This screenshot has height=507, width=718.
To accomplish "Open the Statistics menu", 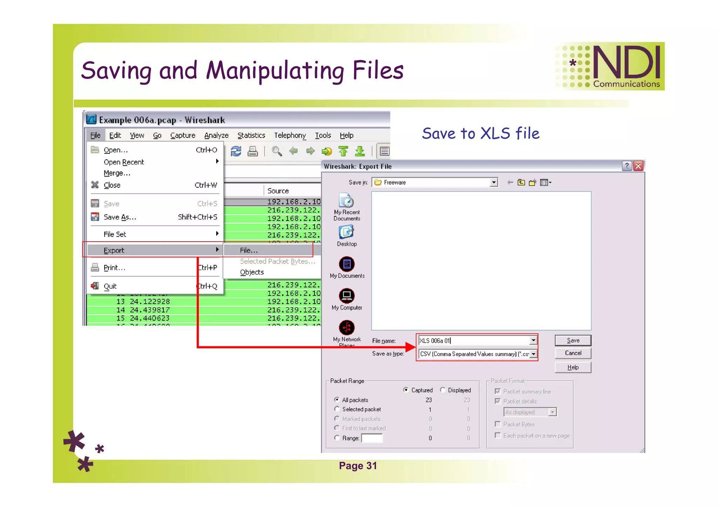I will tap(251, 136).
